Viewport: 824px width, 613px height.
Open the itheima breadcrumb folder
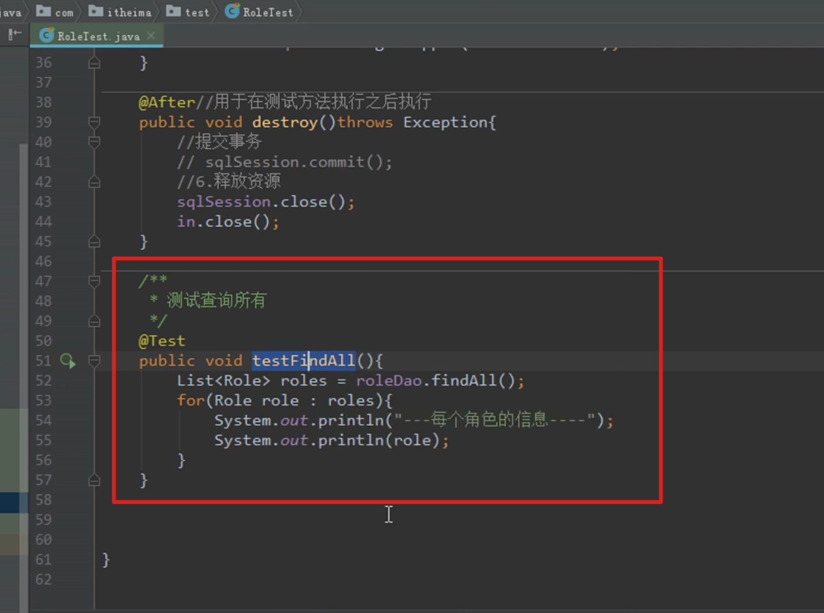coord(120,11)
